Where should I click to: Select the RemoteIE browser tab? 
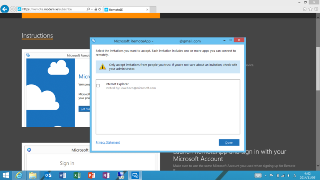click(x=126, y=10)
